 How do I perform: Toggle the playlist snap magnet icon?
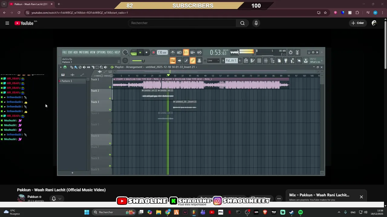[x=65, y=67]
